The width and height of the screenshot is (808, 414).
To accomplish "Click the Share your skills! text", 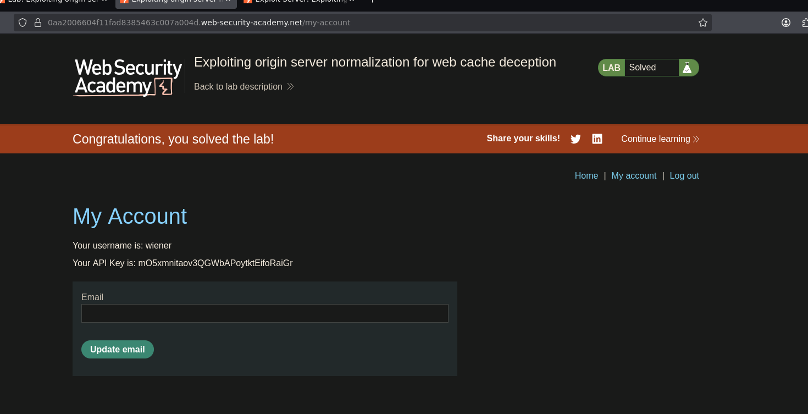I will pyautogui.click(x=523, y=139).
